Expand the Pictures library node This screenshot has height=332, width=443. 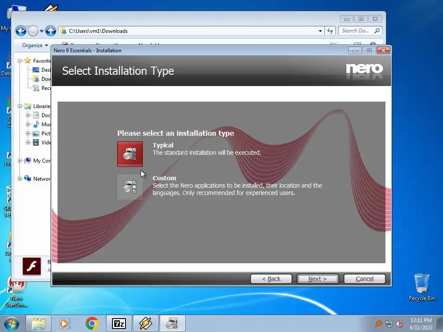tap(28, 133)
